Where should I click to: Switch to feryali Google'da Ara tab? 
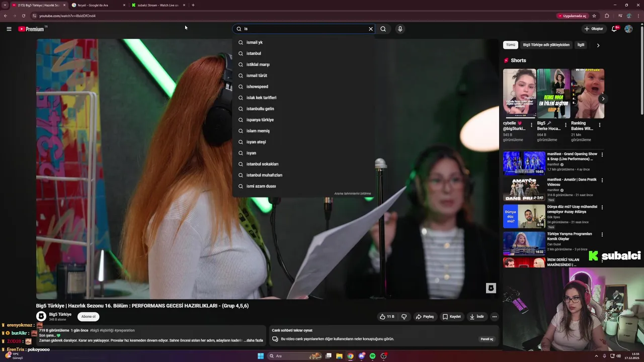[x=97, y=5]
